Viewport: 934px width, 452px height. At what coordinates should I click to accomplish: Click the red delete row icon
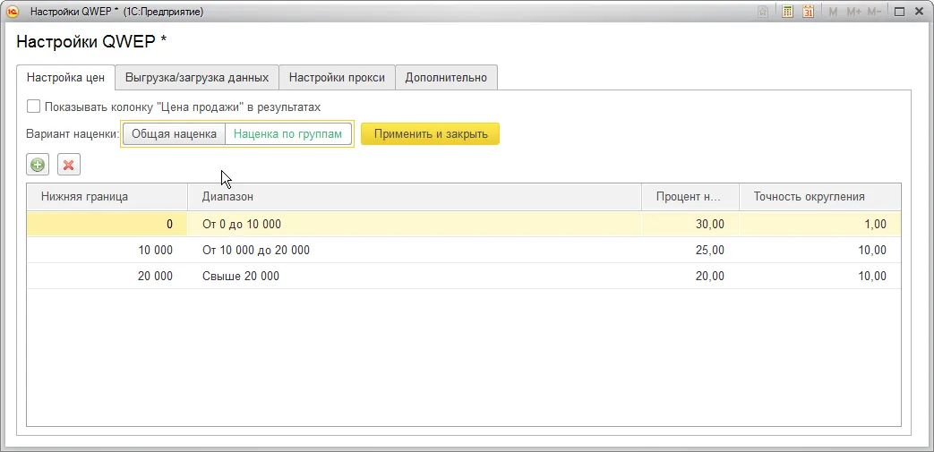tap(68, 165)
